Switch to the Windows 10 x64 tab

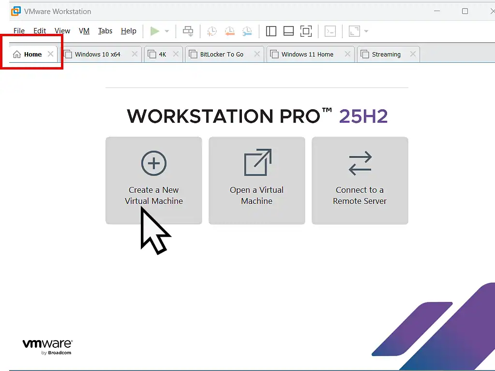pos(97,54)
